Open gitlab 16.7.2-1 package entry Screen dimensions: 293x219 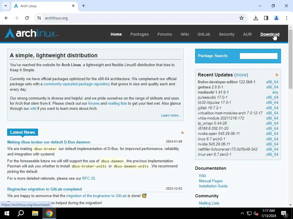click(x=209, y=108)
